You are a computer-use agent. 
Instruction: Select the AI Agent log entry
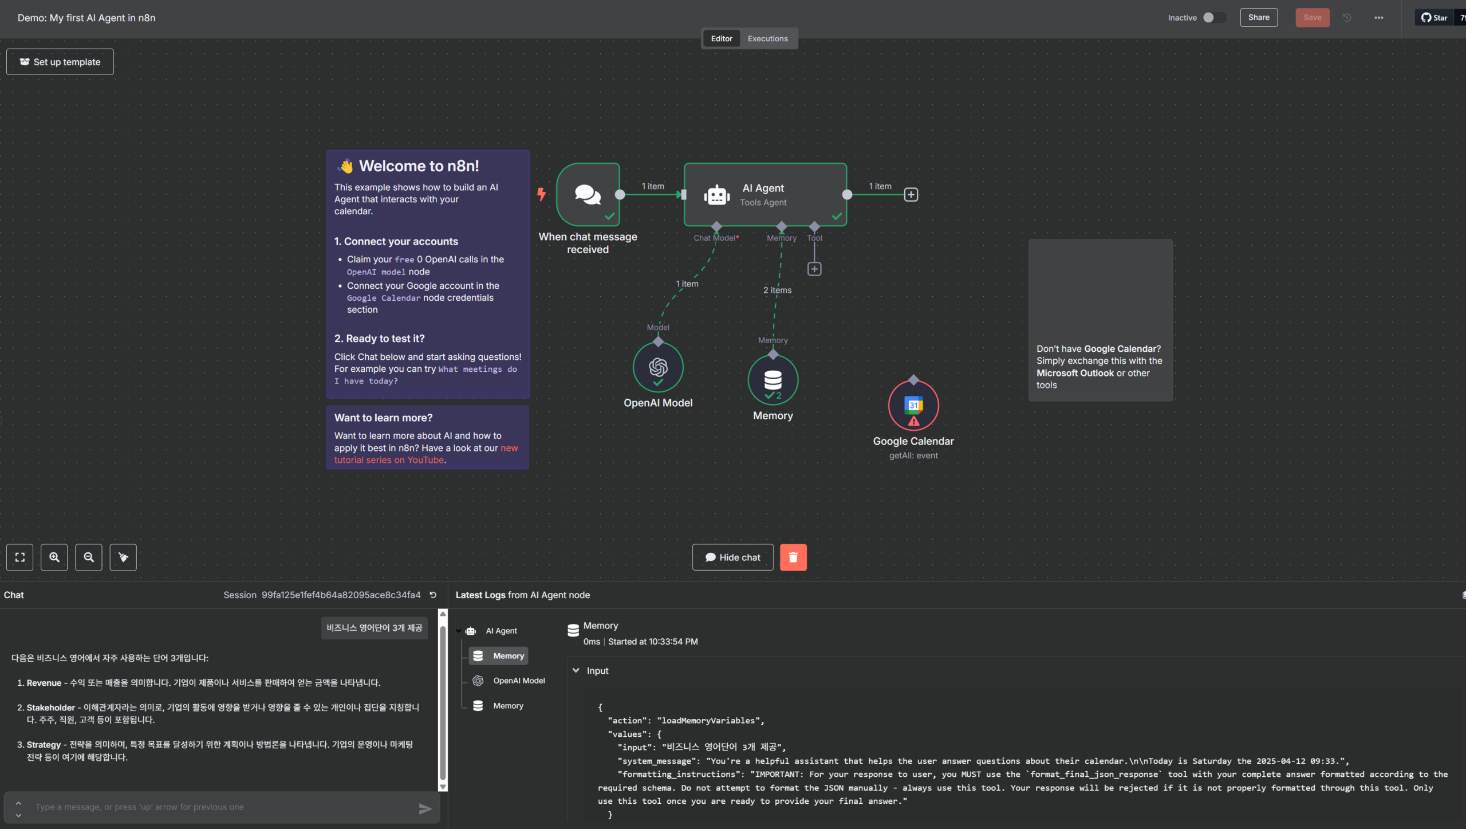(492, 631)
